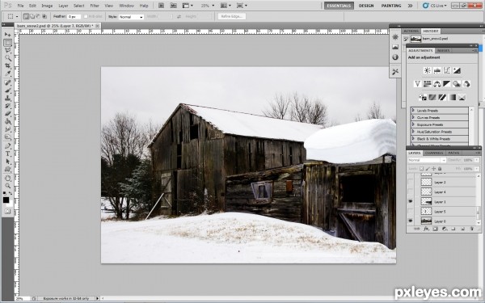Expand Curves Presets
The height and width of the screenshot is (303, 485).
413,117
